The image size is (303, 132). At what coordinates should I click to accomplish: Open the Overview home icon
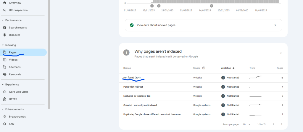(x=5, y=3)
